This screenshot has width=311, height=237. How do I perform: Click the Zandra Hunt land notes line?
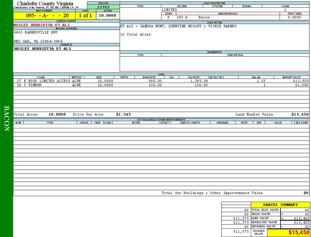click(x=178, y=26)
